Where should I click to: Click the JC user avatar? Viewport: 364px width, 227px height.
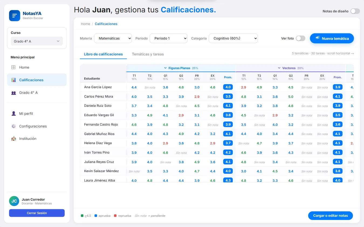coord(14,201)
